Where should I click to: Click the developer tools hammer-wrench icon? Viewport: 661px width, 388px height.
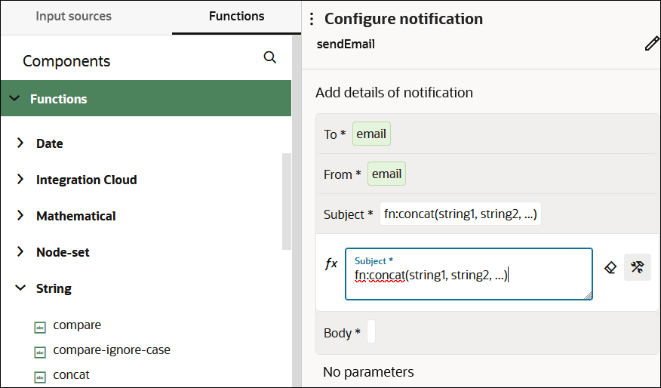[638, 266]
